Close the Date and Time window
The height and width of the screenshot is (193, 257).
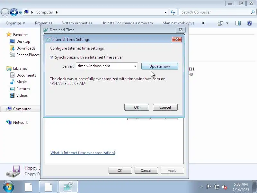point(181,30)
